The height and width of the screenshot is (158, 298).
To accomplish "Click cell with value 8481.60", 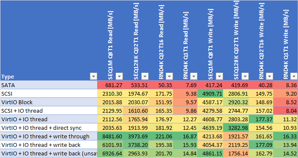I will (110, 136).
